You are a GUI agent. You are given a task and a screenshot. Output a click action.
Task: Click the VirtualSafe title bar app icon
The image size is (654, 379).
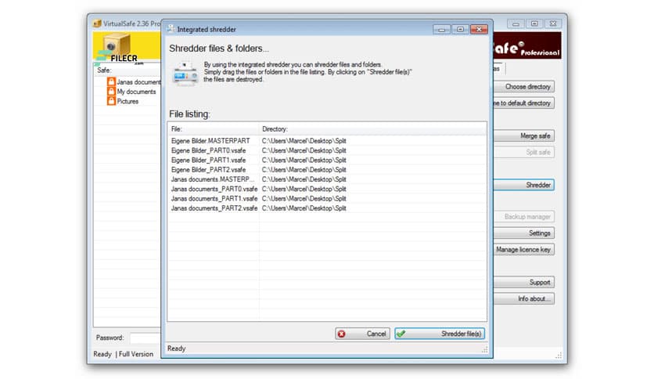[x=97, y=23]
